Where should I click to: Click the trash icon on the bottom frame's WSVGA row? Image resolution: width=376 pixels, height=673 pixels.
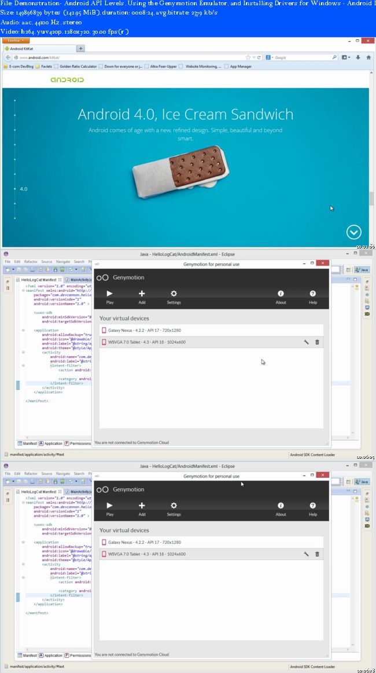[x=317, y=554]
